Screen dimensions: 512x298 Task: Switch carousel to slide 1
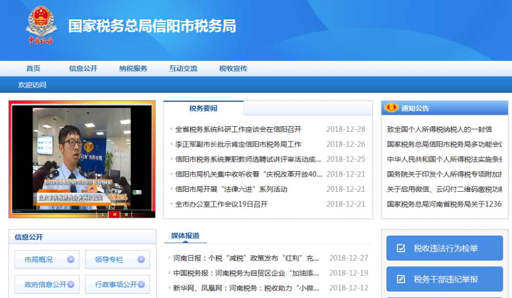coord(102,215)
